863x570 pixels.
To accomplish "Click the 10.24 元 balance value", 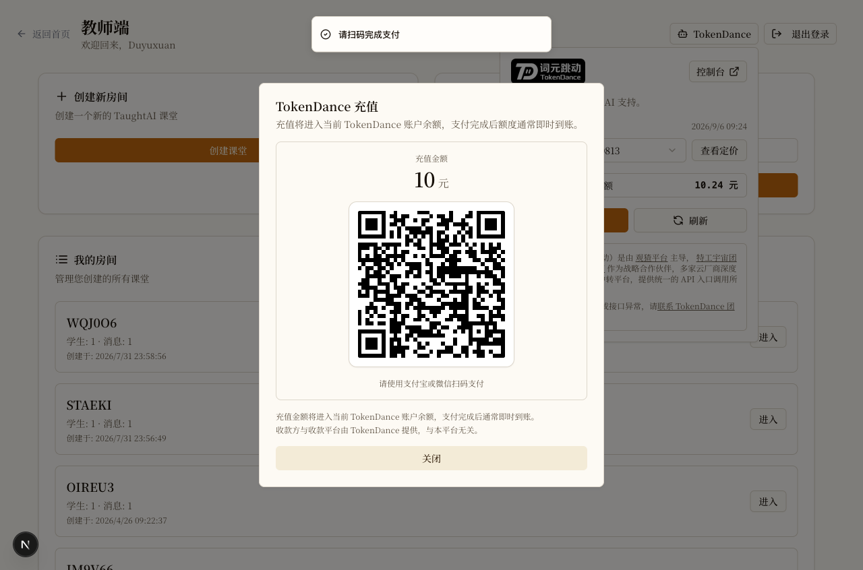I will [x=716, y=185].
